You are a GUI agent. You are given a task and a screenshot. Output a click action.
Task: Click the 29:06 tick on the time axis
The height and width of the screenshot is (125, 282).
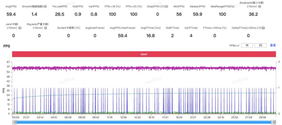(262, 117)
